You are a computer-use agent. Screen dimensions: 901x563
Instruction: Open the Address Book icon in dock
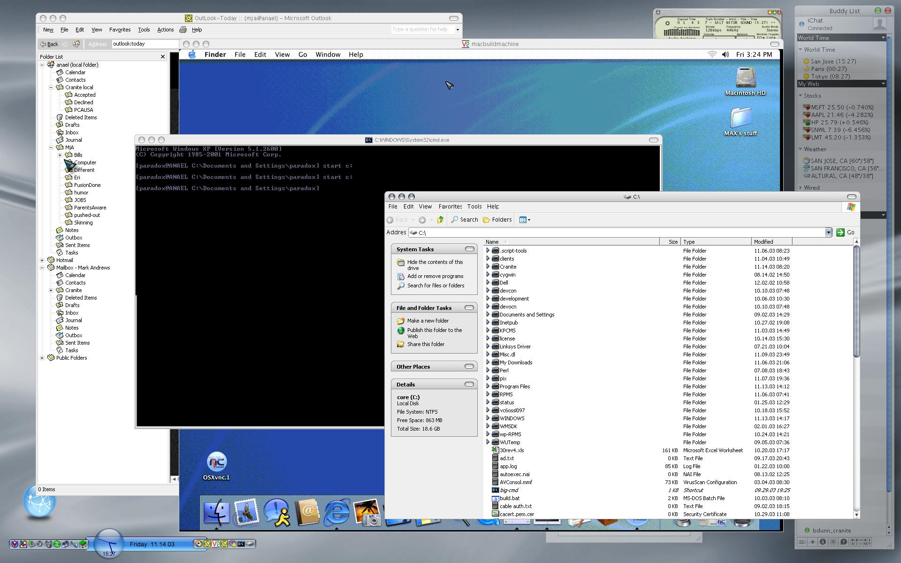point(307,512)
